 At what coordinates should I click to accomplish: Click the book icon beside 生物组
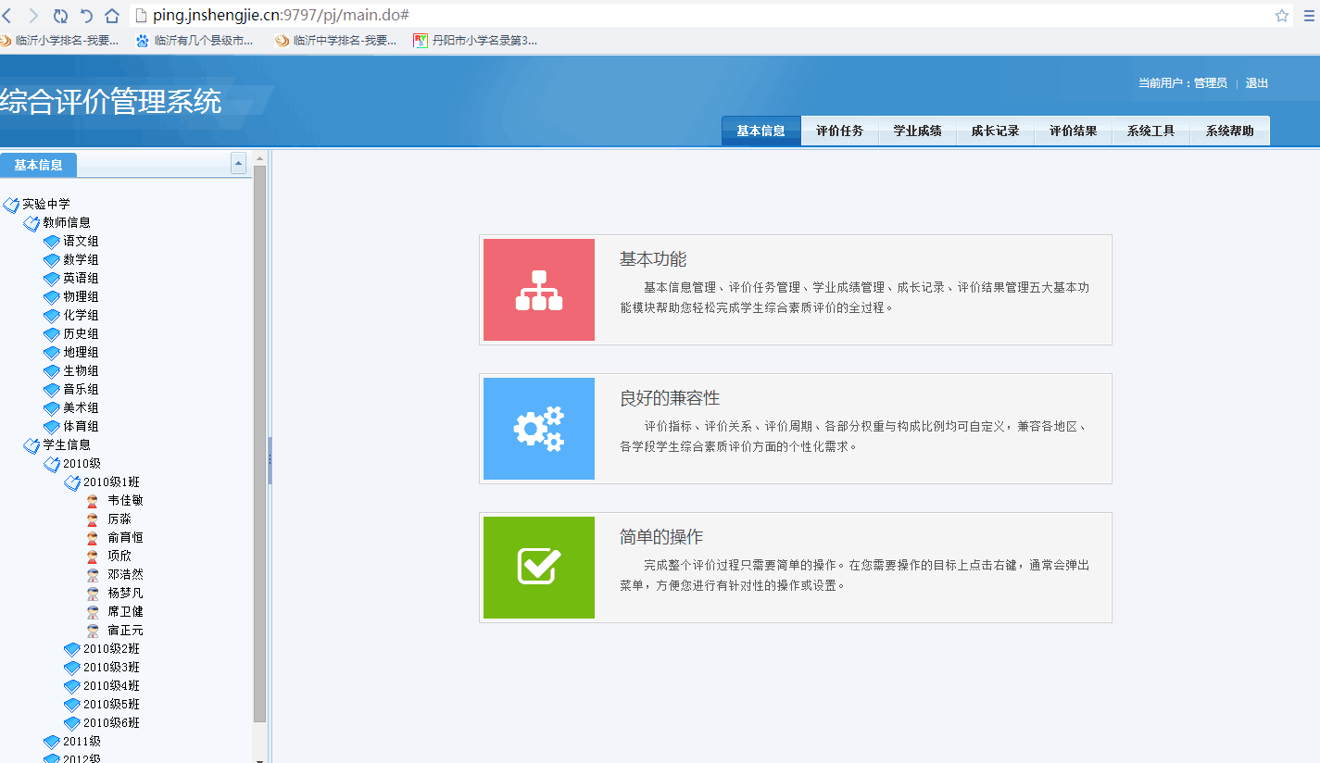[52, 371]
